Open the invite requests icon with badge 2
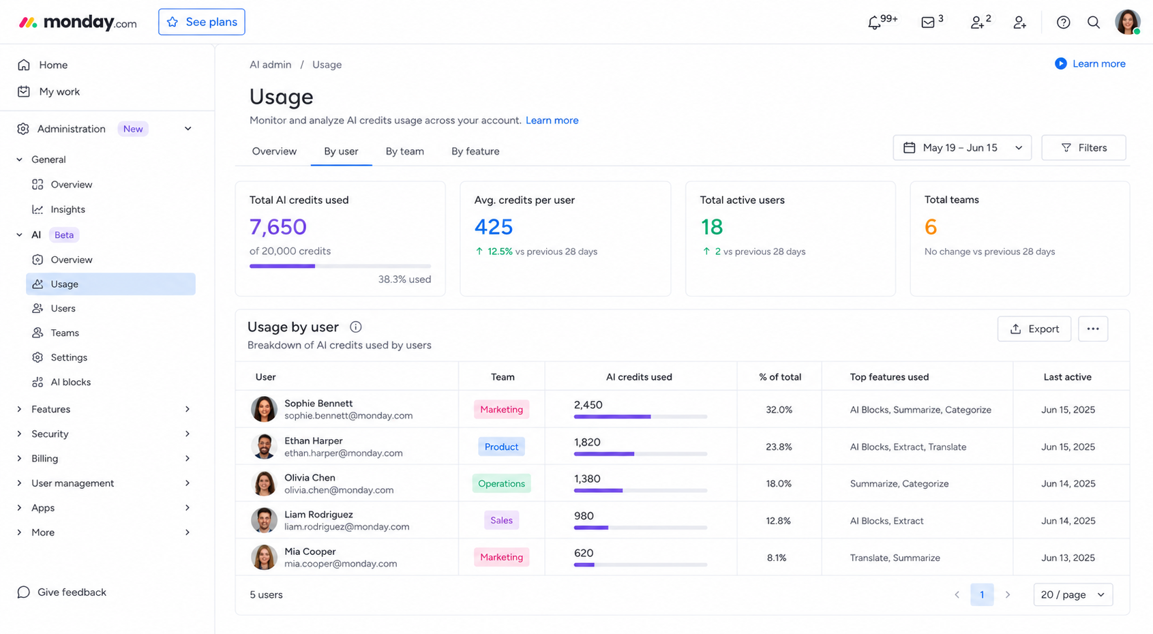1153x634 pixels. 977,22
